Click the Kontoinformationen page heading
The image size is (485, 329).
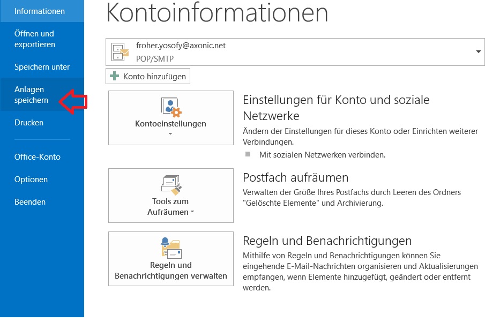[217, 13]
